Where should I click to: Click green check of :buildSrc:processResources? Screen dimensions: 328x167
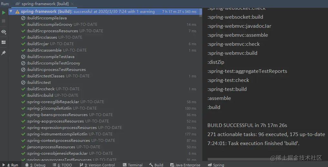pyautogui.click(x=23, y=31)
